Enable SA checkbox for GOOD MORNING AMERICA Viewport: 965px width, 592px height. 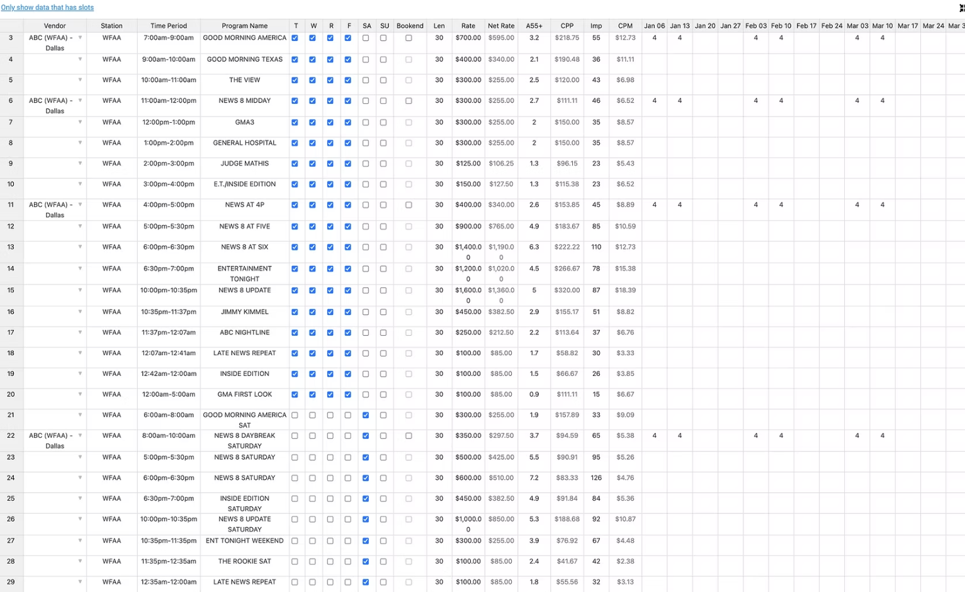pos(366,38)
